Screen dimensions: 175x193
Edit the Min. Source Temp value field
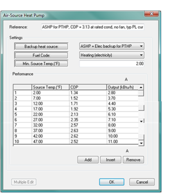point(112,64)
